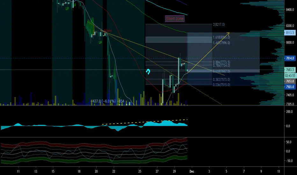Click the highlighted 8113.5 price tag
297x175 pixels.
tap(290, 33)
